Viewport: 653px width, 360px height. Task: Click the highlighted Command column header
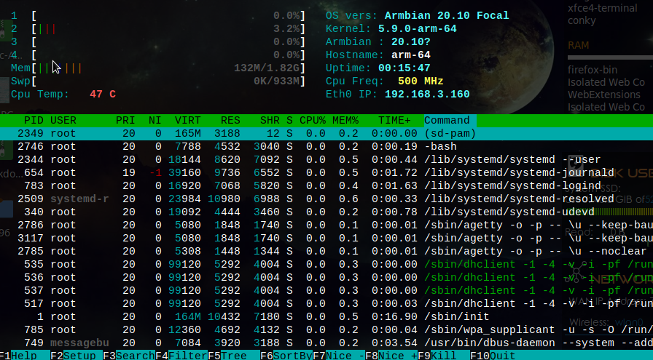coord(447,120)
